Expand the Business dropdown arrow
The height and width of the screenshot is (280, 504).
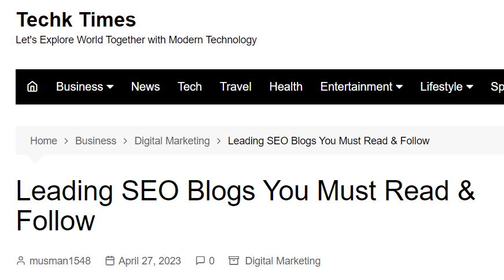click(x=110, y=87)
